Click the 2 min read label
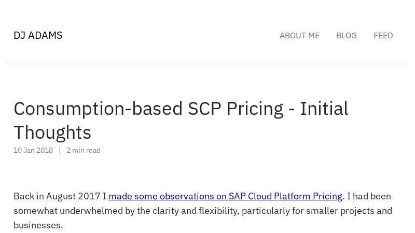The width and height of the screenshot is (415, 233). tap(84, 150)
